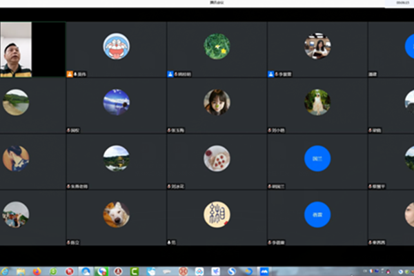Viewport: 414px width, 276px height.
Task: Click the mic icon beside 张玉梅's name
Action: point(170,130)
